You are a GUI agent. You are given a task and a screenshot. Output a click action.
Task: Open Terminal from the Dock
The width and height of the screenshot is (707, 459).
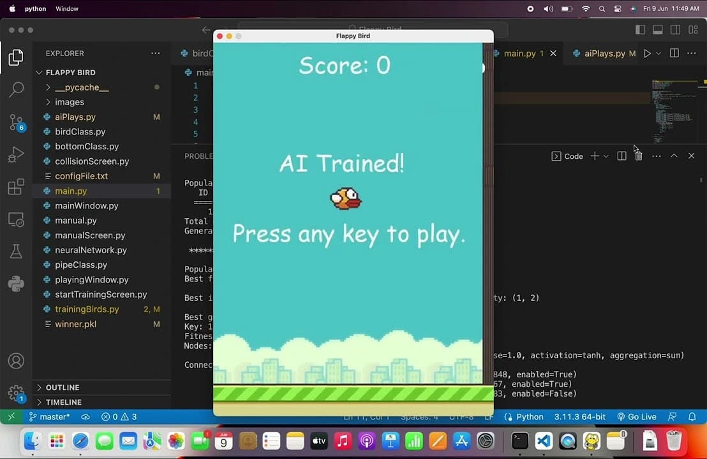[x=519, y=441]
